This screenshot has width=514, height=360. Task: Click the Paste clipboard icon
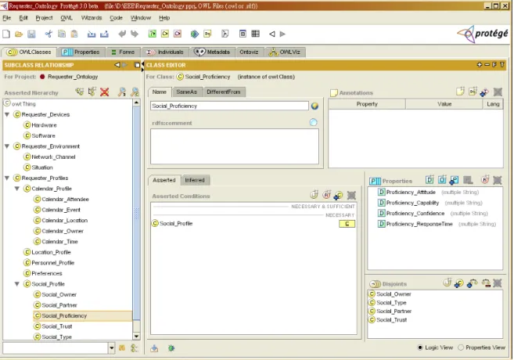click(74, 34)
